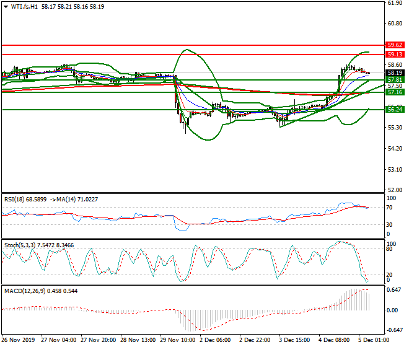The width and height of the screenshot is (409, 347).
Task: Click the 27 Nov 04:00 time label
Action: click(x=59, y=340)
